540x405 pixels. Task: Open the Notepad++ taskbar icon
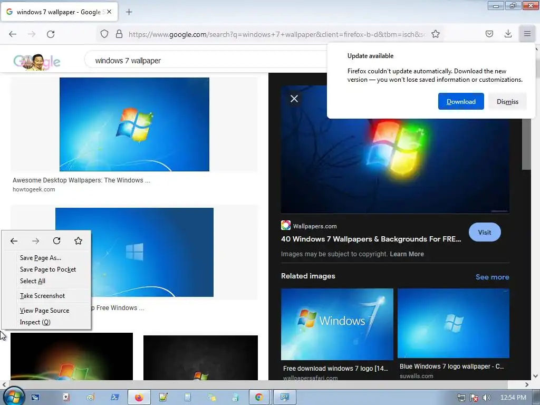tap(163, 398)
